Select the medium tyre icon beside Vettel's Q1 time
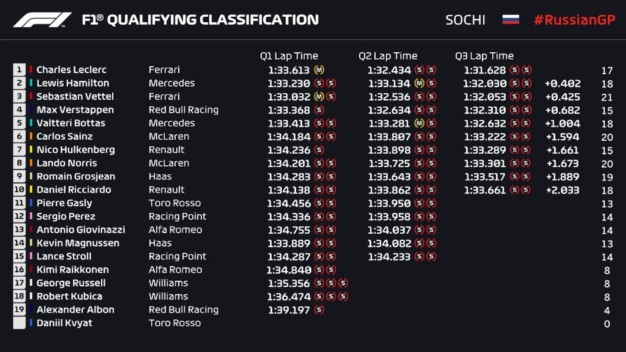This screenshot has height=352, width=626. pyautogui.click(x=319, y=96)
